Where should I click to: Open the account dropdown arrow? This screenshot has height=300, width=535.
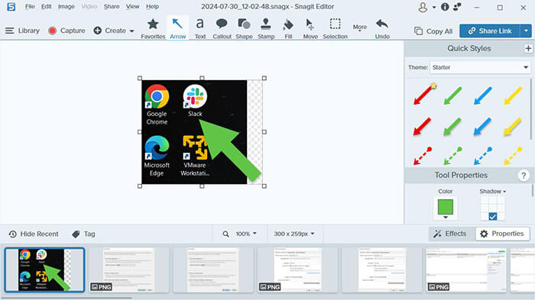pos(433,7)
